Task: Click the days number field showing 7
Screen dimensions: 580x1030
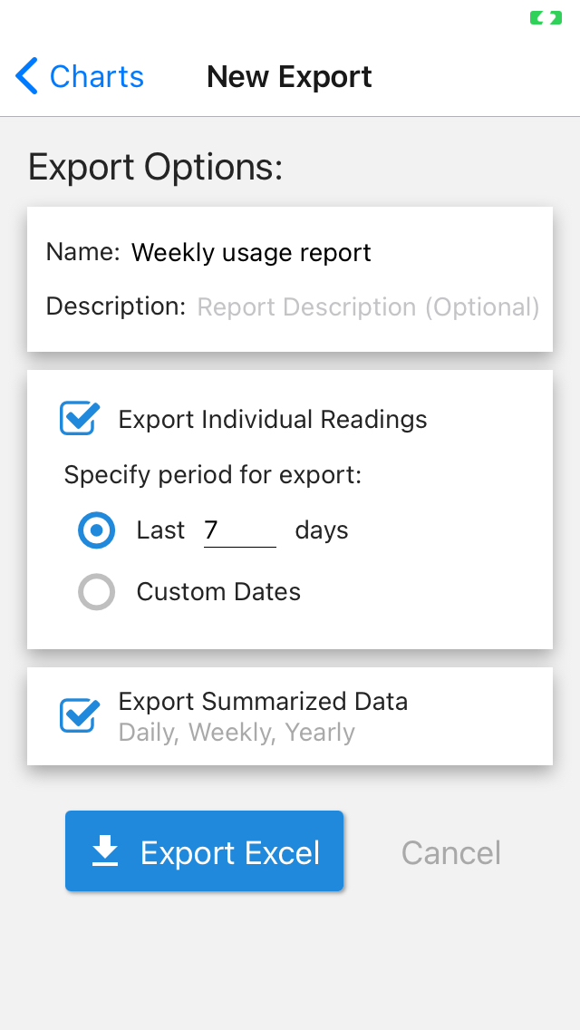Action: pos(239,530)
